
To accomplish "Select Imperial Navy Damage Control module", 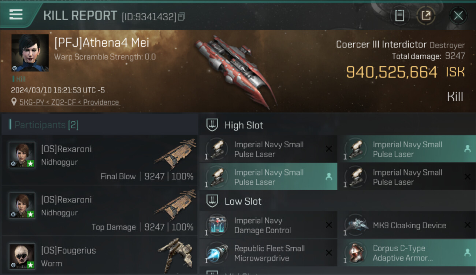I will pos(268,225).
